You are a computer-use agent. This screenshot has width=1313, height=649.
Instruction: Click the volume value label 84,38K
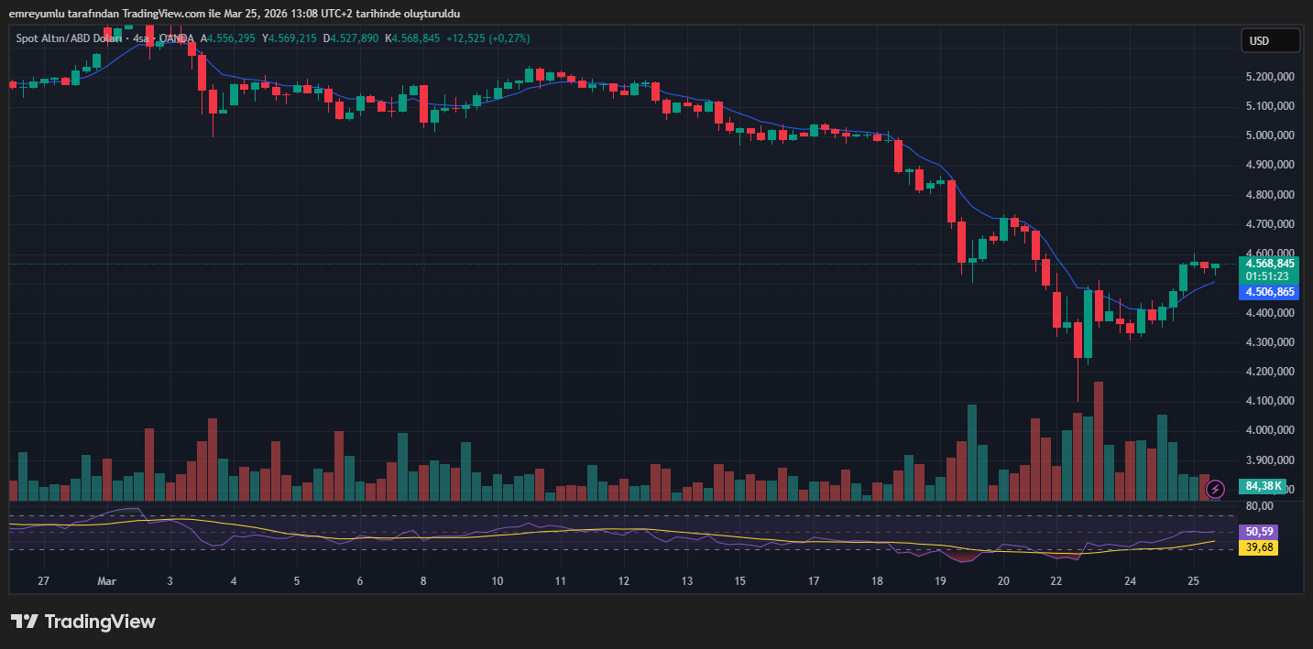(1264, 486)
